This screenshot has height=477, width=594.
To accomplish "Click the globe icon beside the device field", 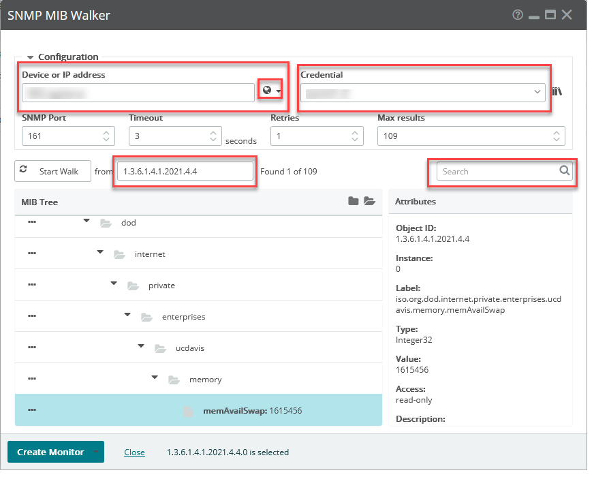I will [x=268, y=89].
